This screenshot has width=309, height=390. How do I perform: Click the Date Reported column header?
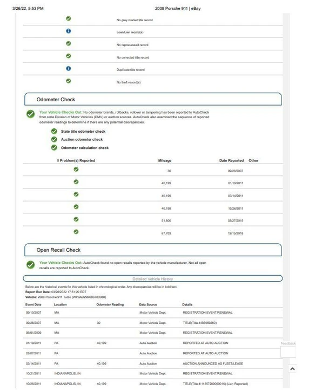pyautogui.click(x=231, y=160)
